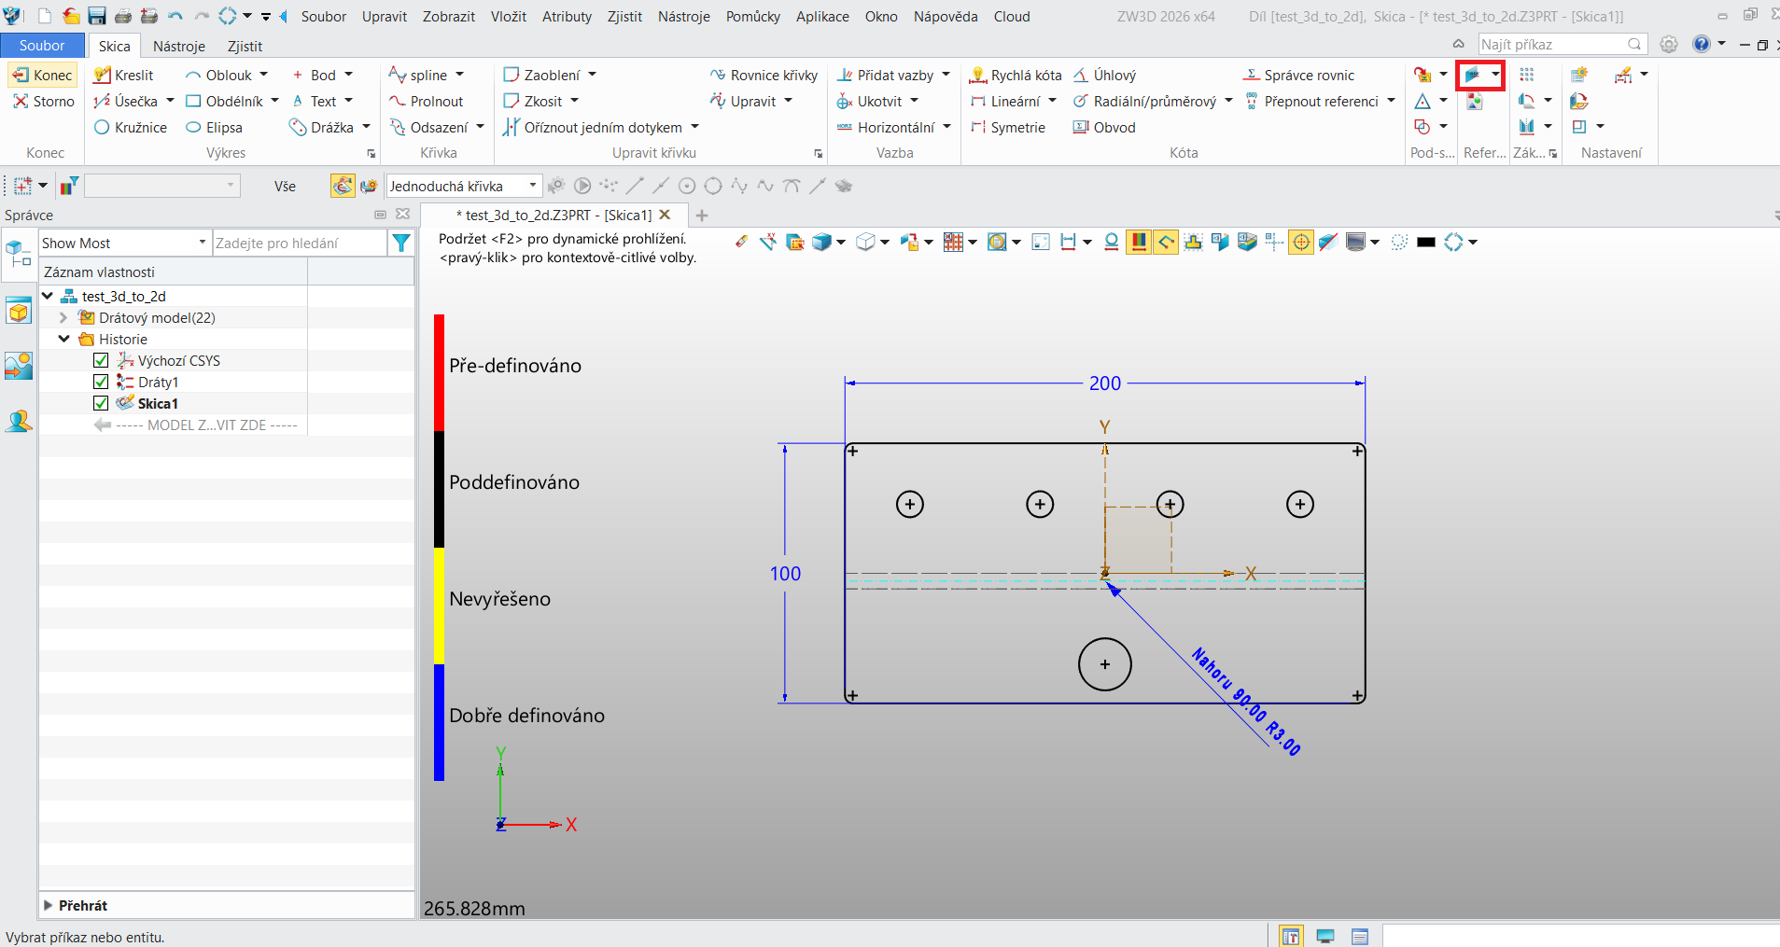Click the Konec exit sketch button
Image resolution: width=1780 pixels, height=947 pixels.
click(43, 75)
